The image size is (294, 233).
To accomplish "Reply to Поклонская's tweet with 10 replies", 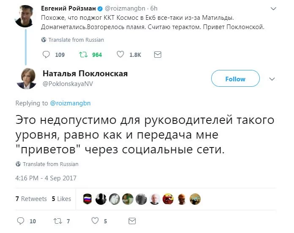I will [21, 220].
